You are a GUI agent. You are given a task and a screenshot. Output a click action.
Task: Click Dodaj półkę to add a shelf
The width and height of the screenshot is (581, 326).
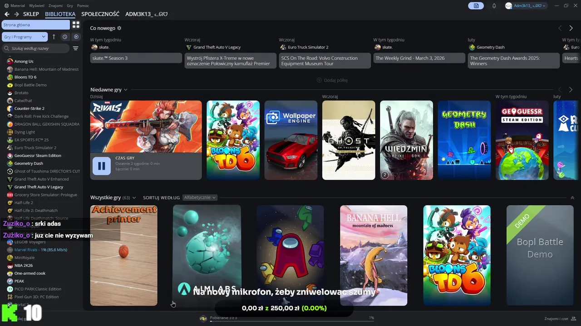[332, 80]
